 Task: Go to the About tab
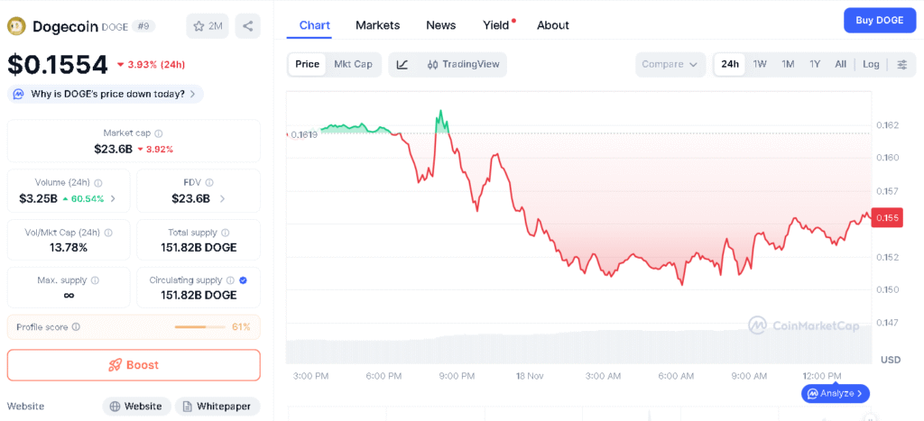(553, 25)
